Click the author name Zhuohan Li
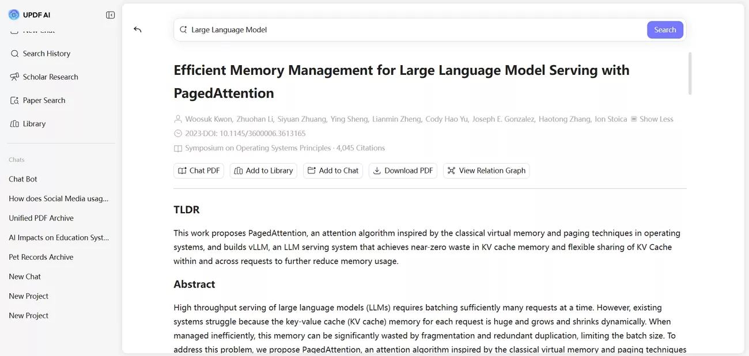Screen dimensions: 749x356 [x=255, y=119]
